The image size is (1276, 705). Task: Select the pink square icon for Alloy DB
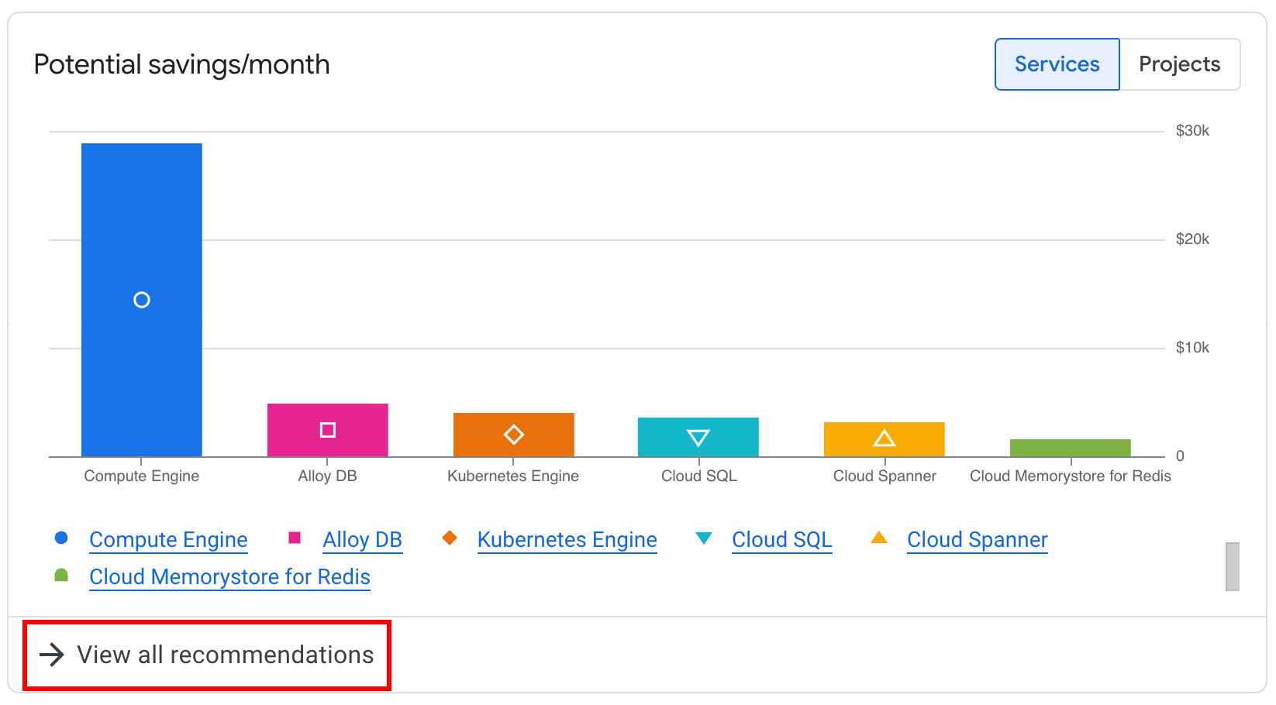(x=295, y=538)
